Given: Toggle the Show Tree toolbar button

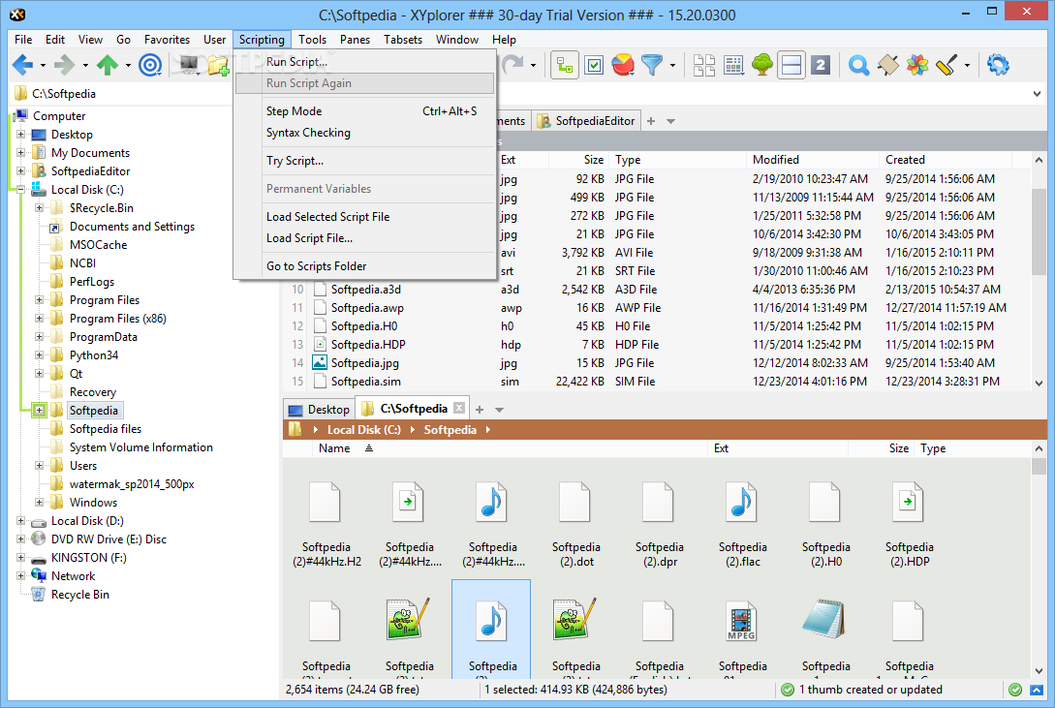Looking at the screenshot, I should click(x=565, y=65).
